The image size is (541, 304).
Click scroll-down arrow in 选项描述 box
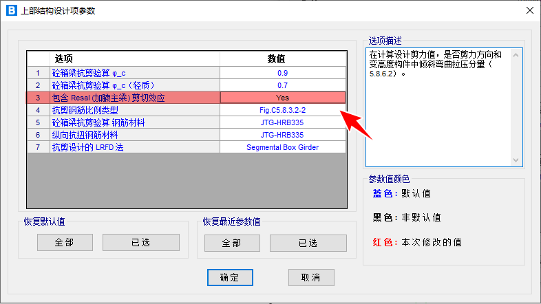point(517,160)
